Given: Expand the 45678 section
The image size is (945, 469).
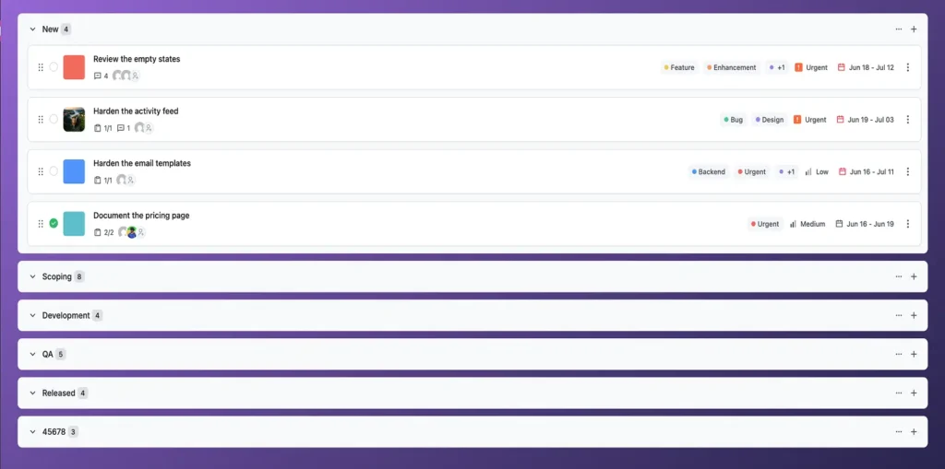Looking at the screenshot, I should coord(32,431).
